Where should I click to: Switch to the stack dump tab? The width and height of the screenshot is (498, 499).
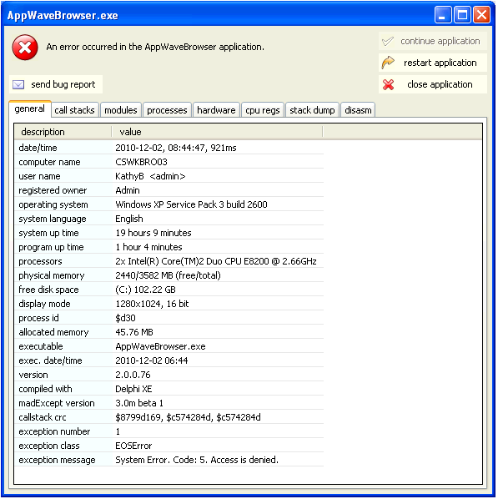point(312,110)
